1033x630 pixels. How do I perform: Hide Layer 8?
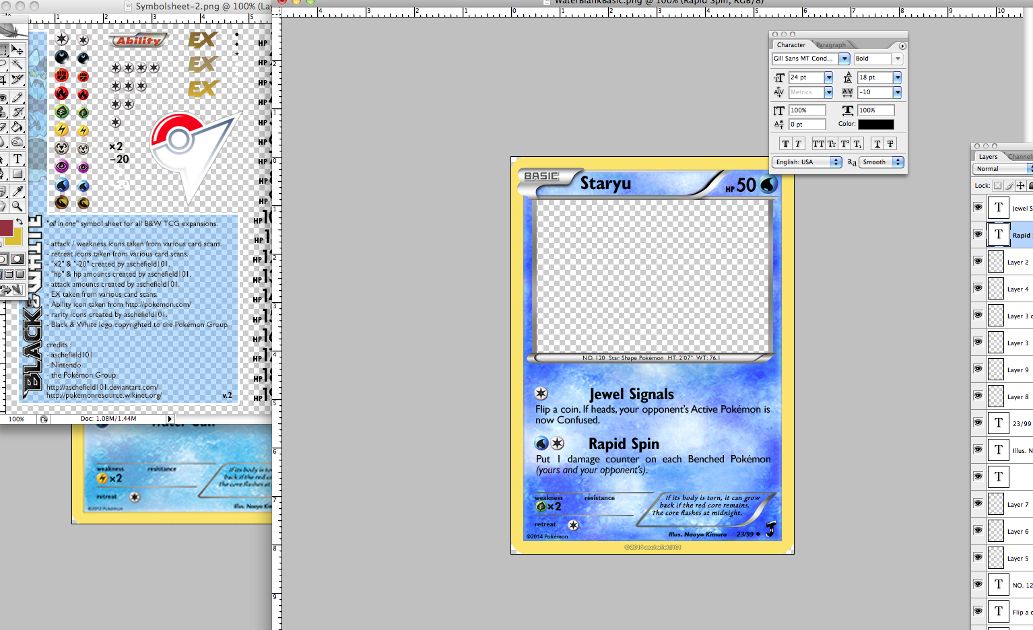coord(978,396)
